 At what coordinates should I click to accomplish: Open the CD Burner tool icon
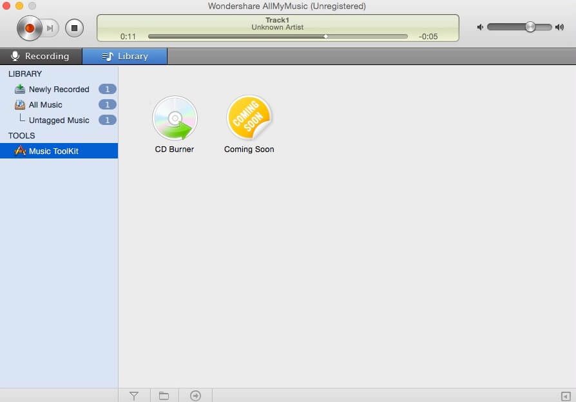coord(175,118)
